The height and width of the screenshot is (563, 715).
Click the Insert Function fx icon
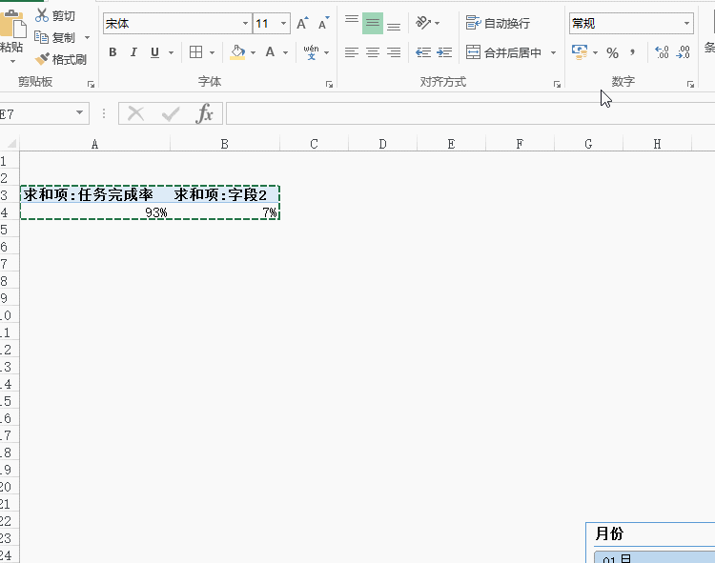tap(204, 114)
